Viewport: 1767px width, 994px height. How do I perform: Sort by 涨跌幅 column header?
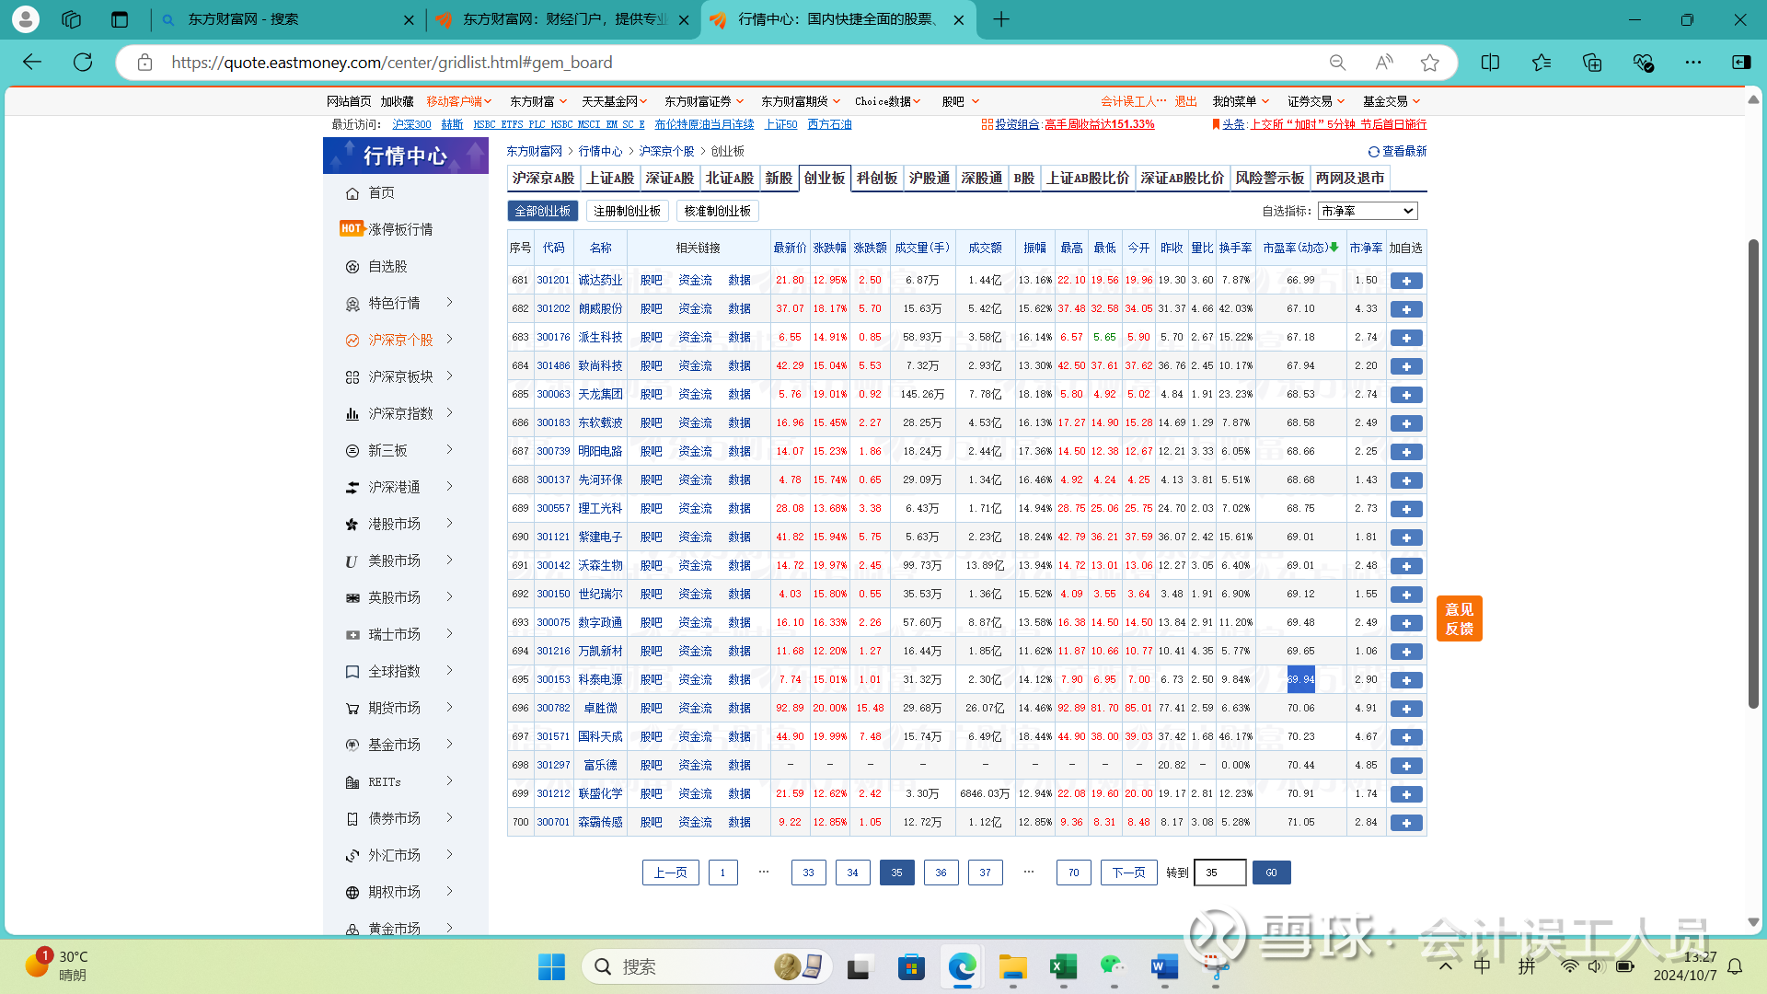pyautogui.click(x=829, y=248)
